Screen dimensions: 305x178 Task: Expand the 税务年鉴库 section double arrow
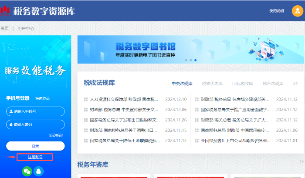(x=302, y=162)
